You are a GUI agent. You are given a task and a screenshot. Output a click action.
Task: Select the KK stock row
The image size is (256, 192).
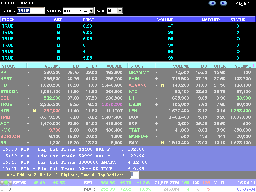click(64, 72)
